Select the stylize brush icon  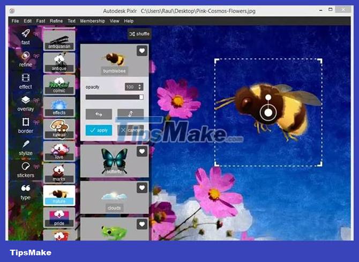point(25,145)
